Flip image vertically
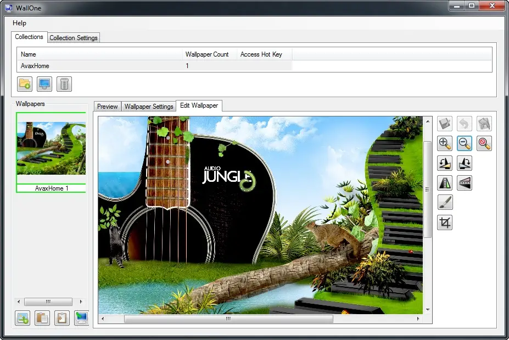Image resolution: width=509 pixels, height=340 pixels. (465, 183)
